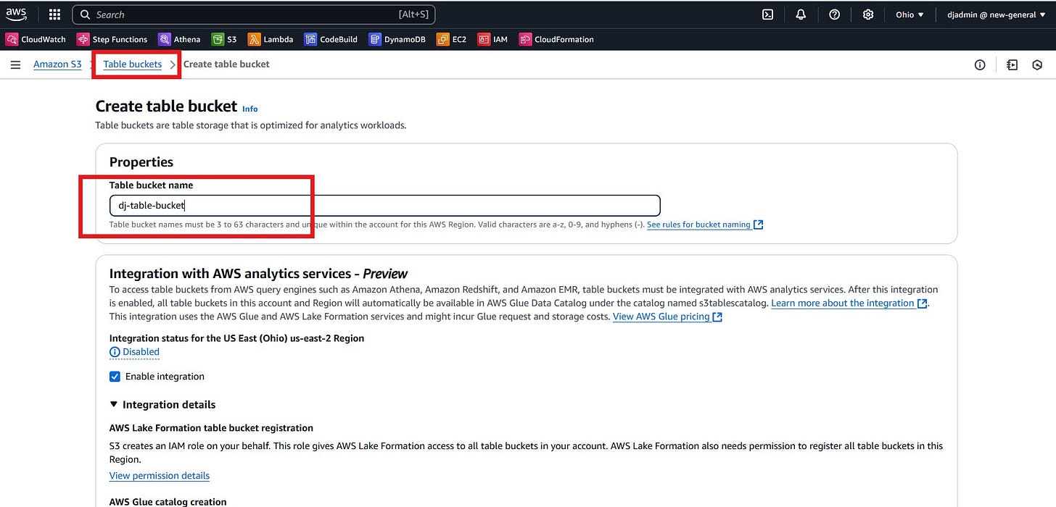Open the notifications bell
The height and width of the screenshot is (507, 1056).
(801, 14)
